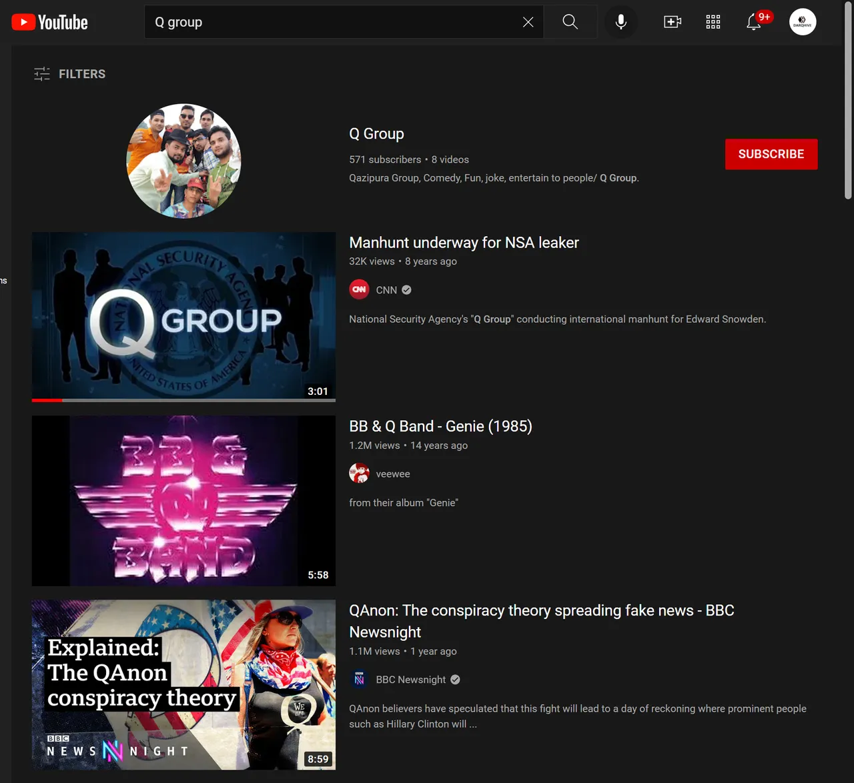Viewport: 854px width, 783px height.
Task: Open the YouTube home logo
Action: (x=50, y=22)
